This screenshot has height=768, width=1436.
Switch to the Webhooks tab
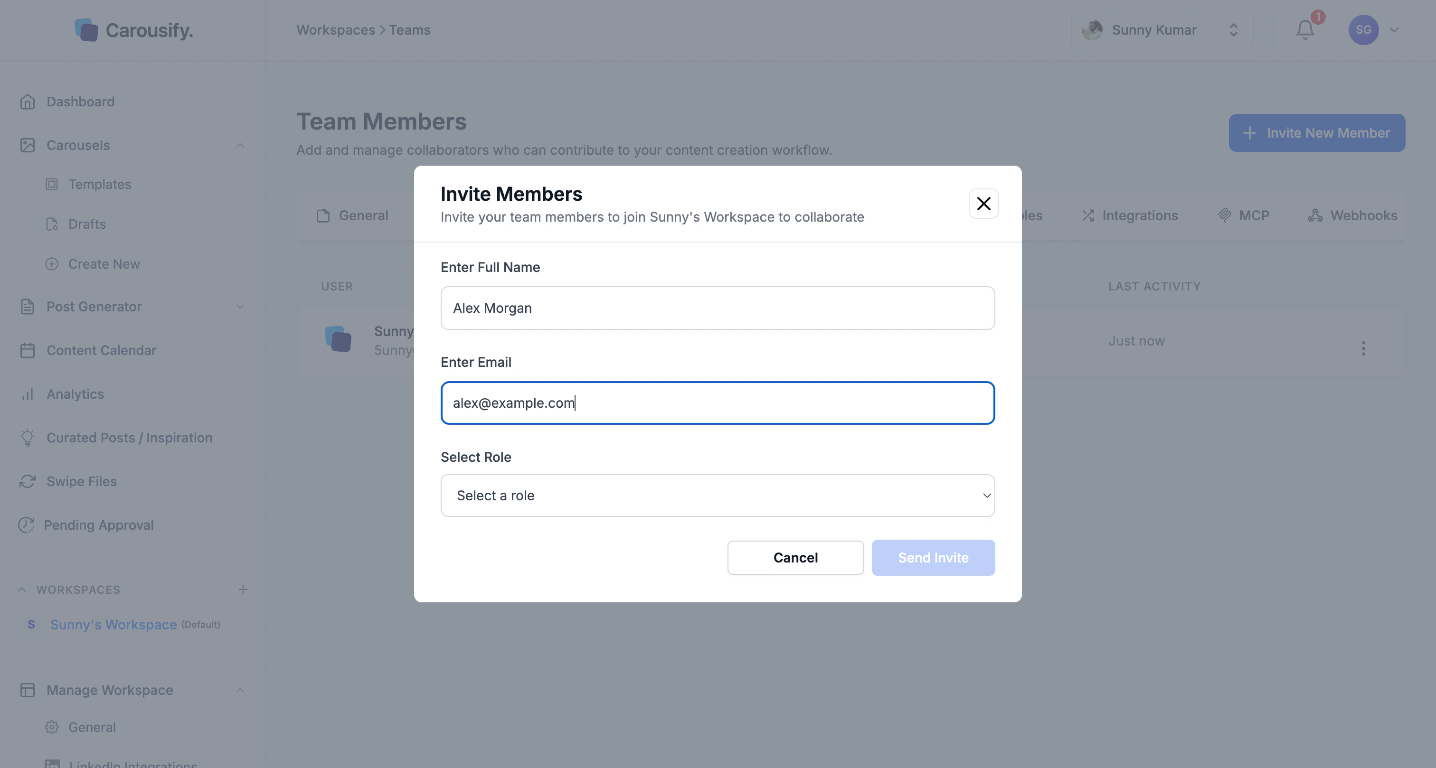coord(1352,215)
